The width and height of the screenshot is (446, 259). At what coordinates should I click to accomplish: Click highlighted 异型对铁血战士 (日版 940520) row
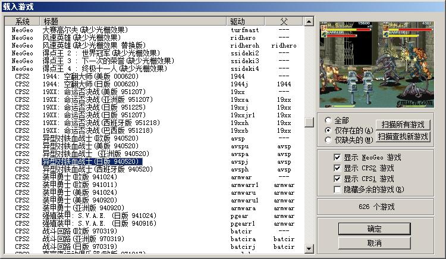[x=153, y=161]
